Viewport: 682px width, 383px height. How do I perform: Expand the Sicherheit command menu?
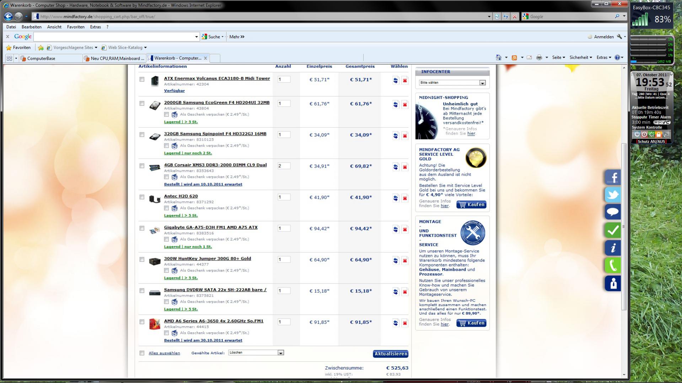[x=581, y=58]
